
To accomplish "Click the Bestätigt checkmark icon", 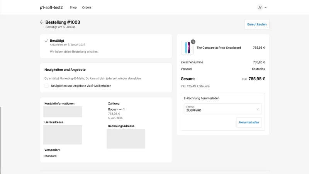I will [x=46, y=41].
